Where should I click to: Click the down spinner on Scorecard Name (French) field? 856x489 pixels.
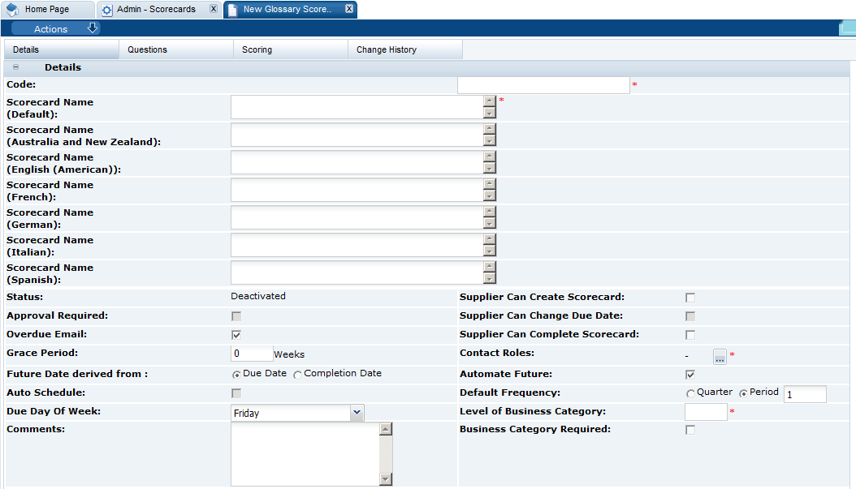point(488,197)
